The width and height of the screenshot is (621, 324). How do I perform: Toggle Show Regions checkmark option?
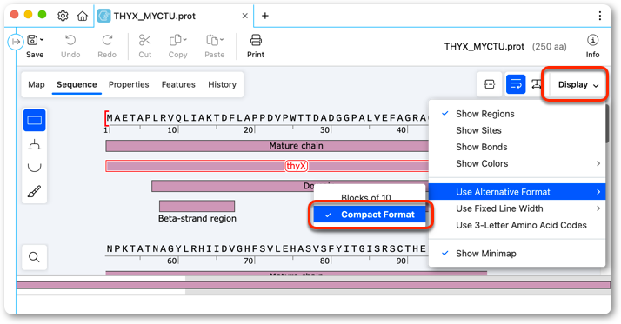(x=517, y=114)
